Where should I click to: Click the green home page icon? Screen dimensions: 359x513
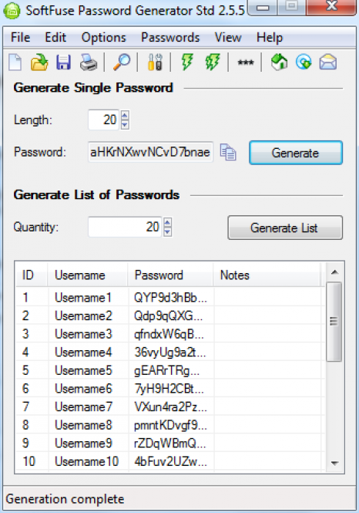click(x=280, y=62)
